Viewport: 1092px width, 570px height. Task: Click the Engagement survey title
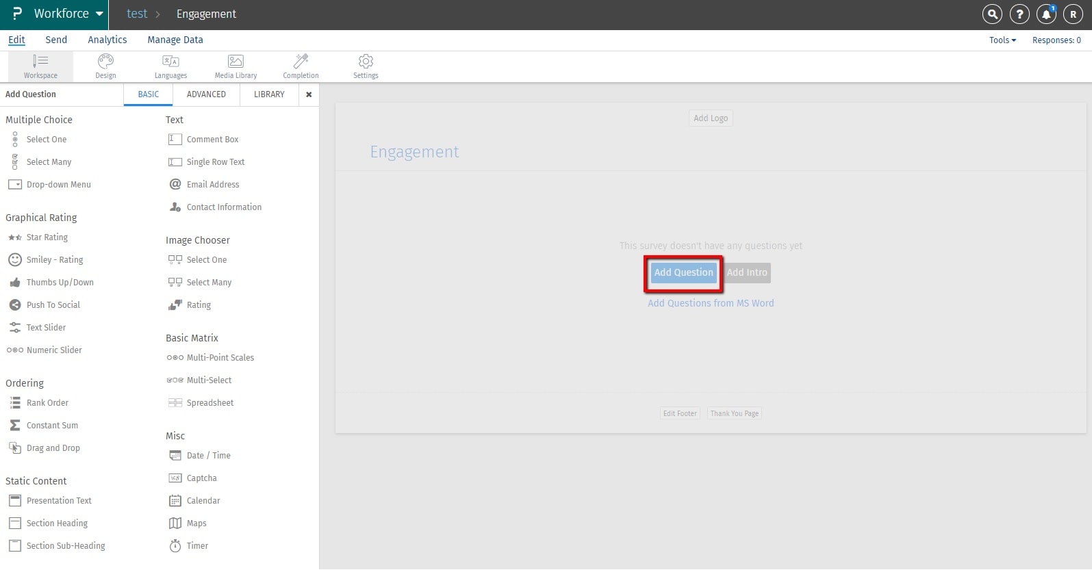point(415,152)
